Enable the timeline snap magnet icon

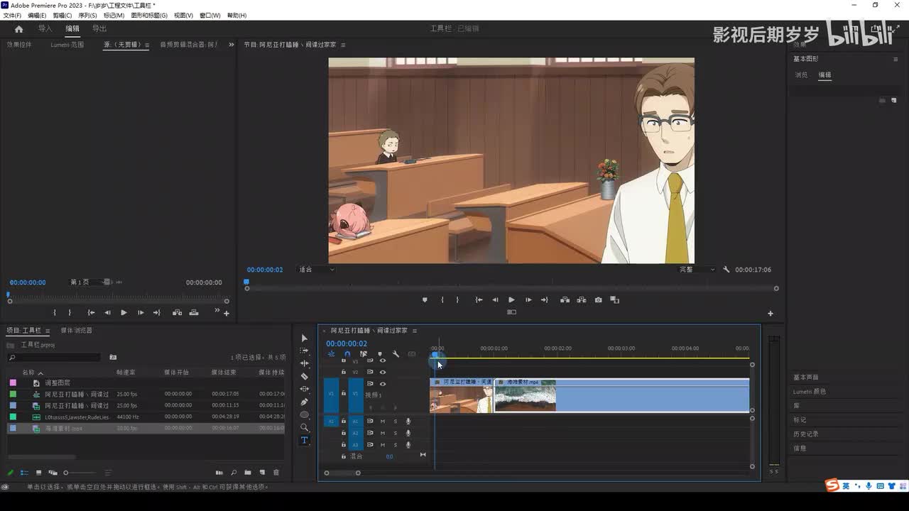tap(347, 354)
